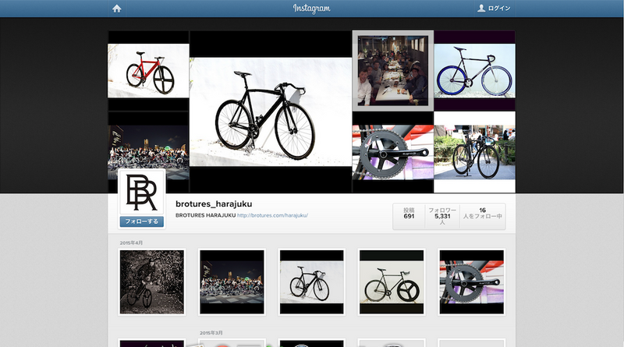The width and height of the screenshot is (624, 347).
Task: Open the chainring closeup banner photo
Action: coord(392,152)
